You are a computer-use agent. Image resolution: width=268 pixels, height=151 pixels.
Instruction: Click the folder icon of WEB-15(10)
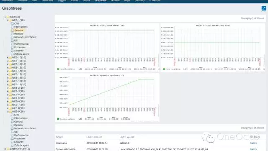click(10, 74)
